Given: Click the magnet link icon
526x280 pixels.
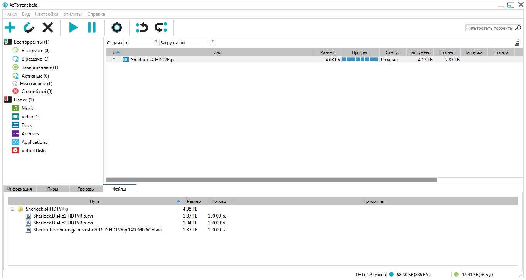Looking at the screenshot, I should tap(29, 27).
